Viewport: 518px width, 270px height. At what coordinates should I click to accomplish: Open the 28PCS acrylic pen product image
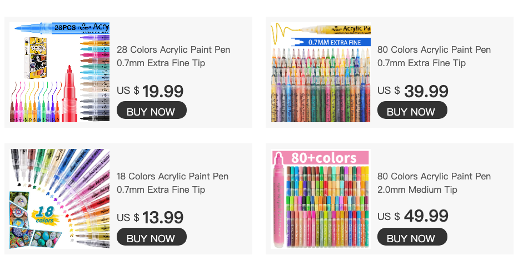[x=59, y=72]
